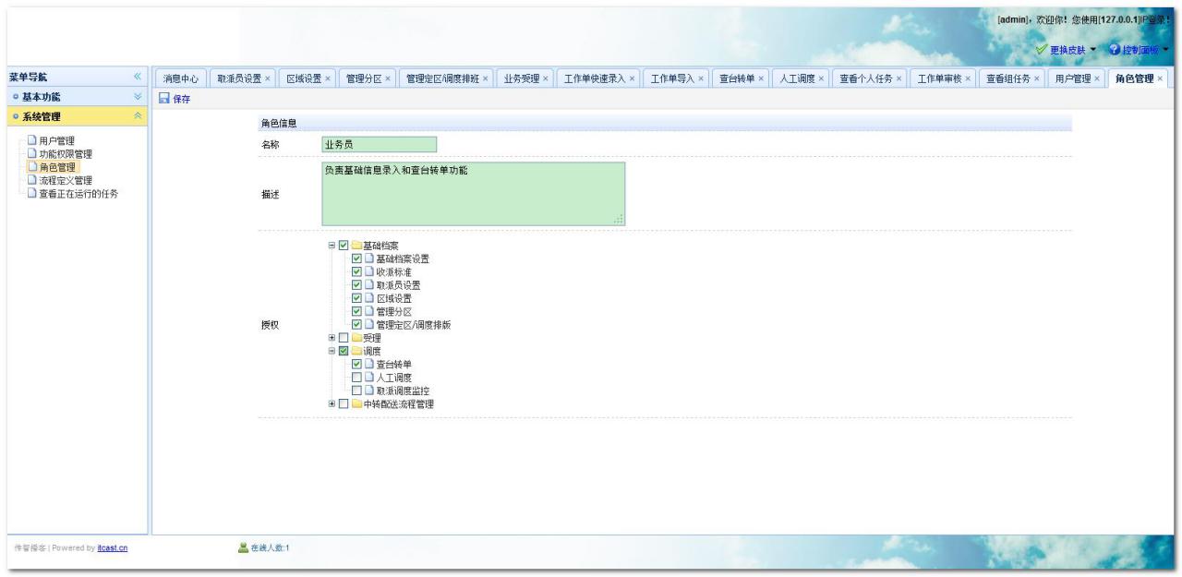Switch to the 工作单审核 tab
Image resolution: width=1182 pixels, height=577 pixels.
(x=938, y=78)
